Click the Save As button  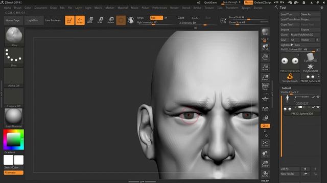[310, 14]
